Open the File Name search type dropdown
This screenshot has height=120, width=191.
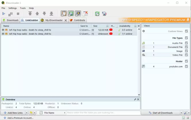[65, 113]
